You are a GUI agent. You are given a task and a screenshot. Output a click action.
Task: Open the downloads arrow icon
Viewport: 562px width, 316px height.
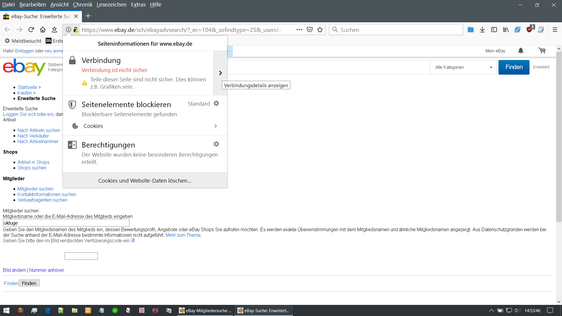click(482, 30)
